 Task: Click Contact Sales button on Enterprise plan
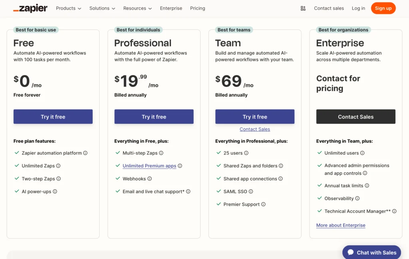tap(356, 117)
